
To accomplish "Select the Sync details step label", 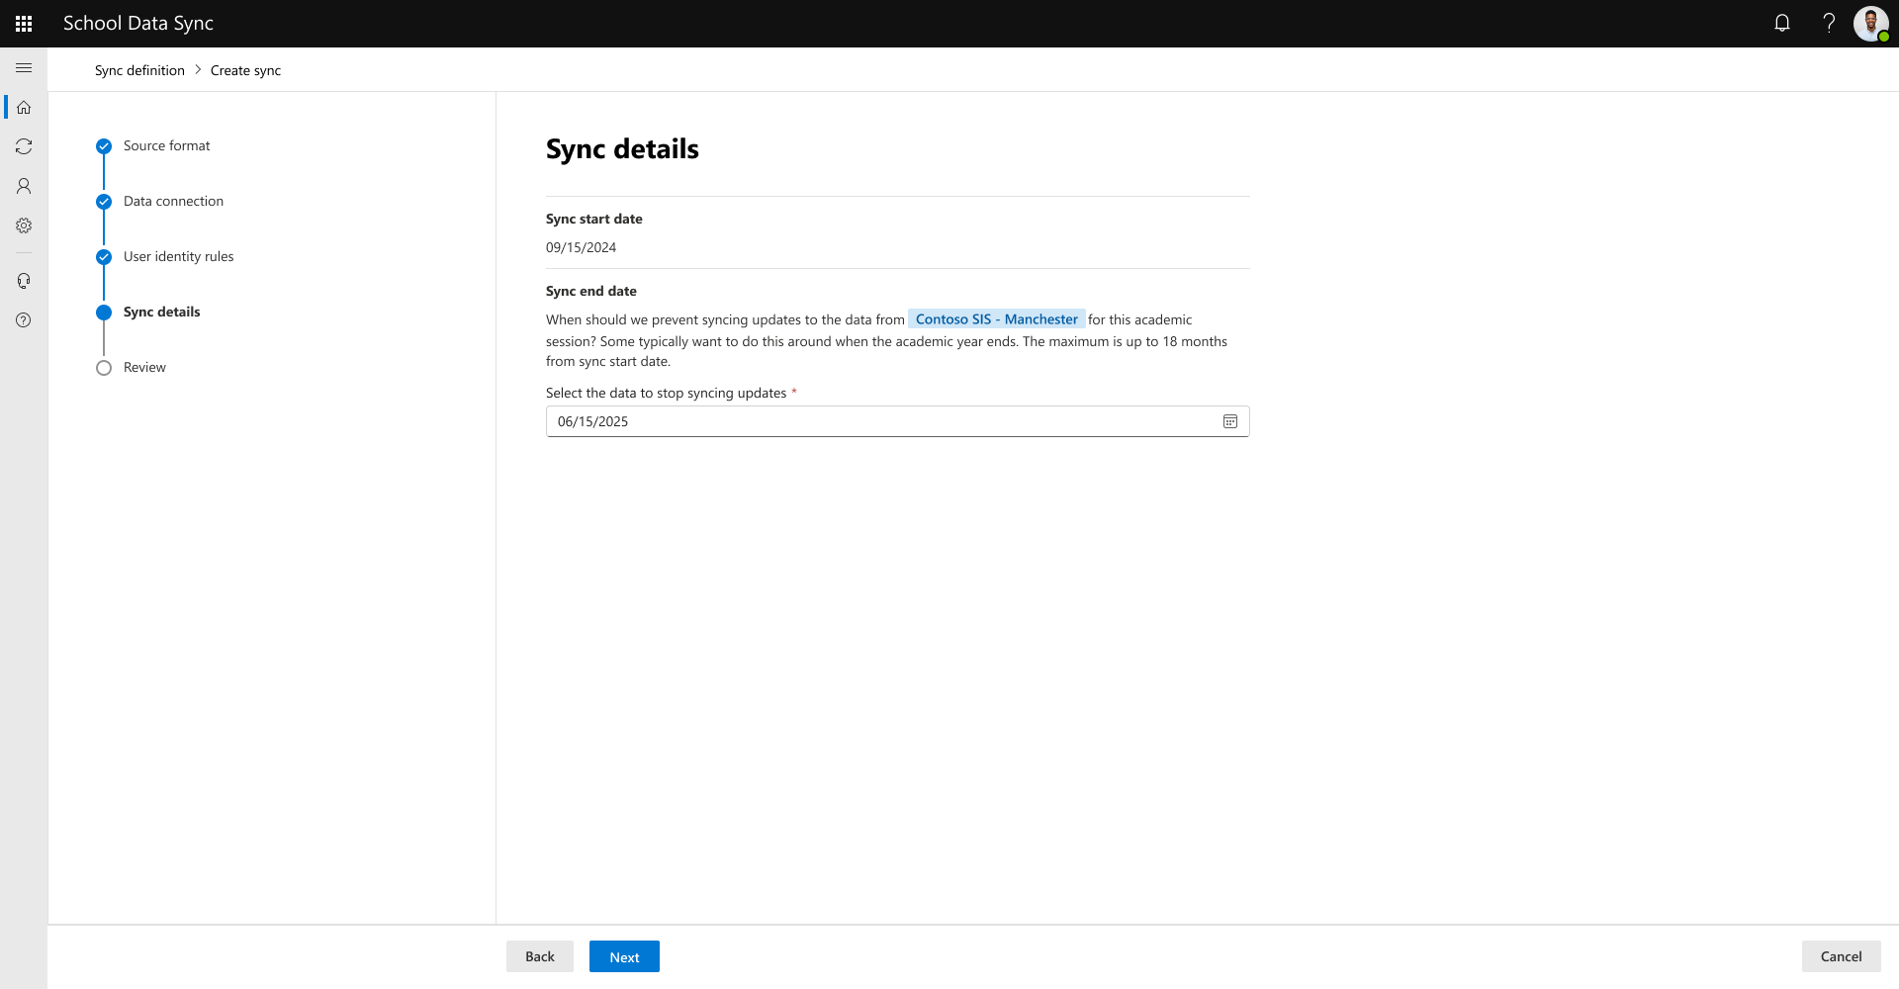I will (161, 312).
